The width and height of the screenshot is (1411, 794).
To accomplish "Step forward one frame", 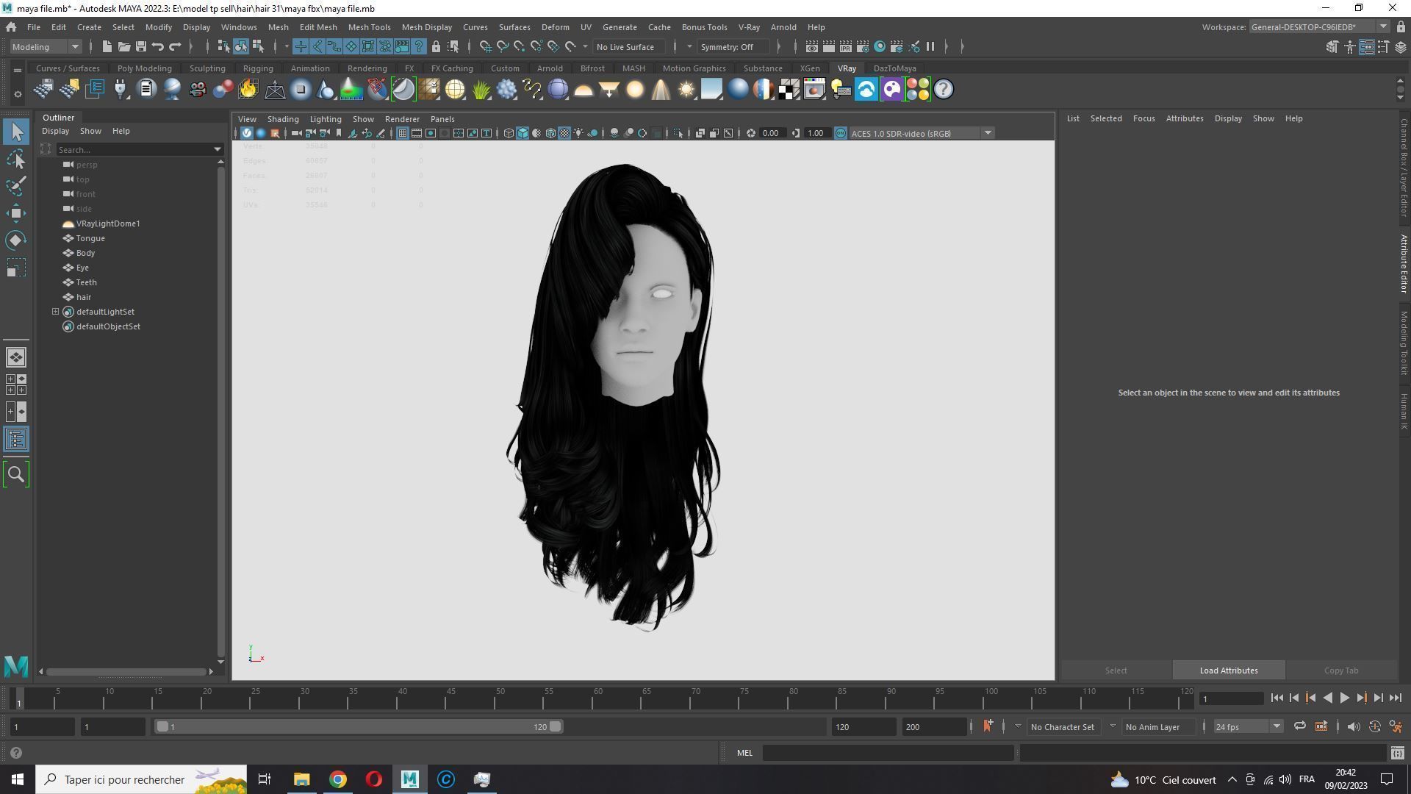I will (1378, 698).
